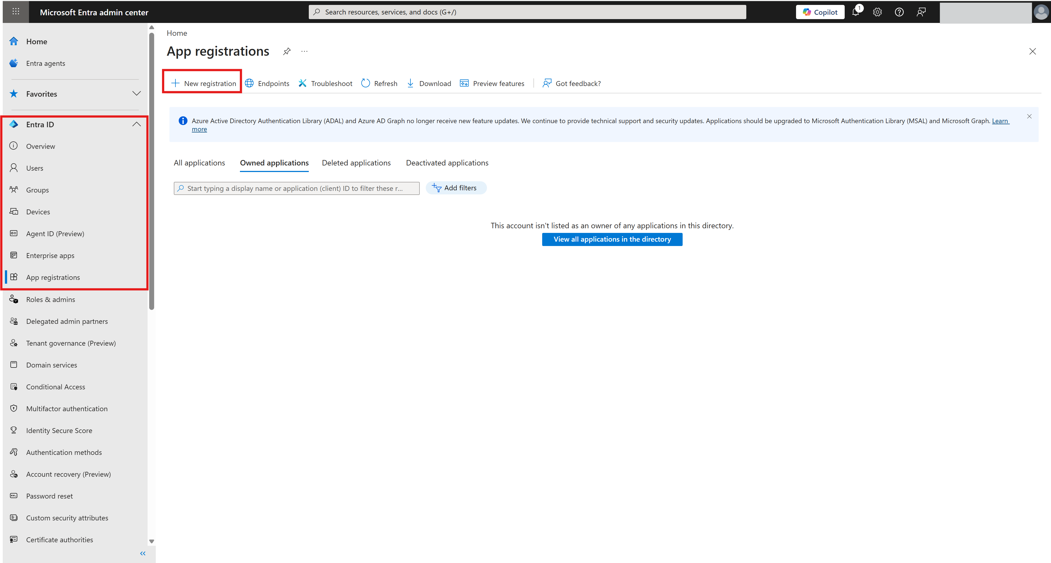Click View all applications in the directory
The height and width of the screenshot is (563, 1051).
point(612,239)
